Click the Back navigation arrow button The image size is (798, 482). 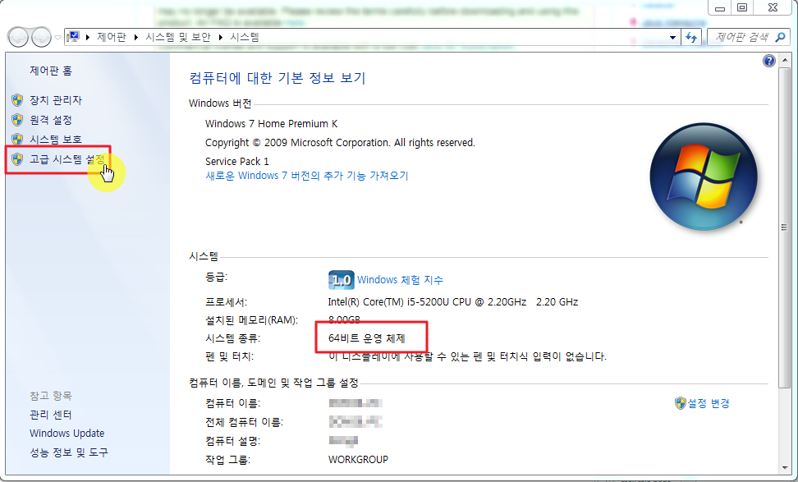18,37
